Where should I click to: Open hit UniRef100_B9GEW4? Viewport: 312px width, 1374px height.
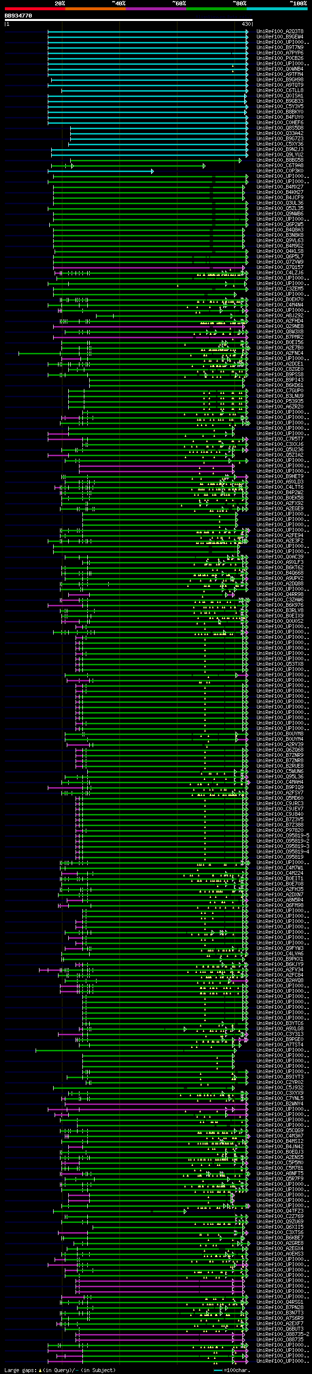(280, 37)
